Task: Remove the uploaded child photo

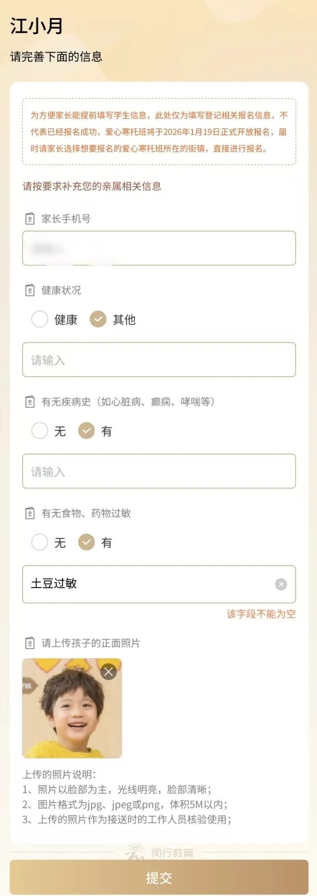Action: pyautogui.click(x=108, y=672)
